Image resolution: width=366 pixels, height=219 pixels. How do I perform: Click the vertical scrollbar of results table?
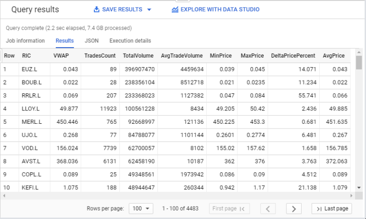[358, 63]
